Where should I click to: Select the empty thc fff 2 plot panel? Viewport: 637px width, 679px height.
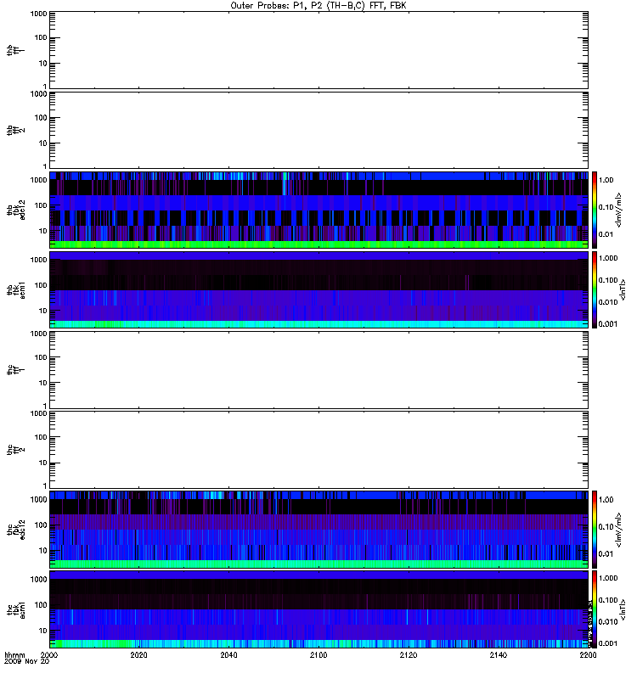(318, 450)
